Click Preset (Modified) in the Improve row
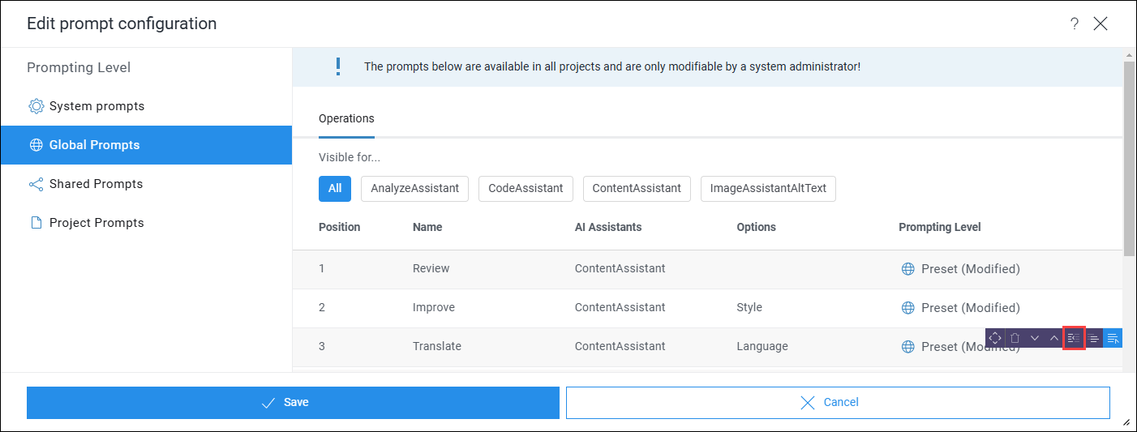This screenshot has height=432, width=1137. point(971,308)
